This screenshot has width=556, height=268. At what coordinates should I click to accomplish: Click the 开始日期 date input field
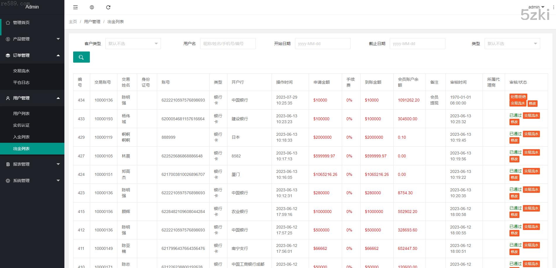(322, 44)
